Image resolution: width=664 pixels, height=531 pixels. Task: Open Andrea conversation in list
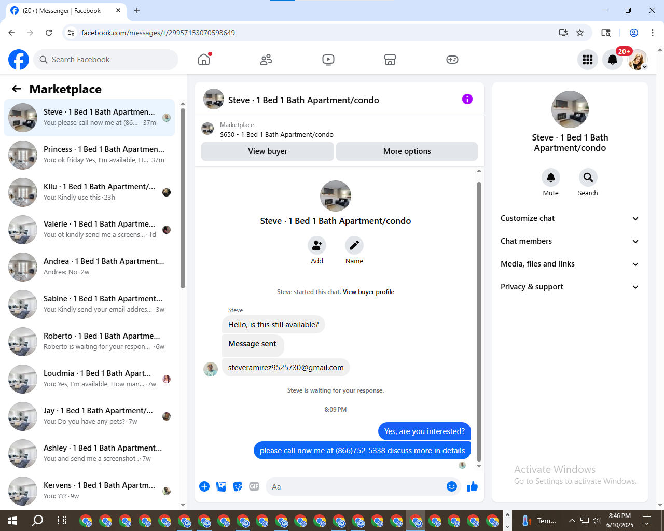point(90,267)
